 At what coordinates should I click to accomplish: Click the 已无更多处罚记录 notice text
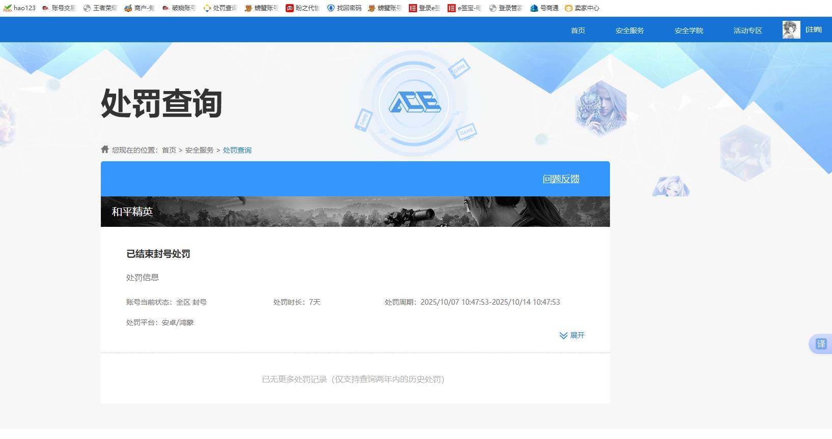click(353, 379)
